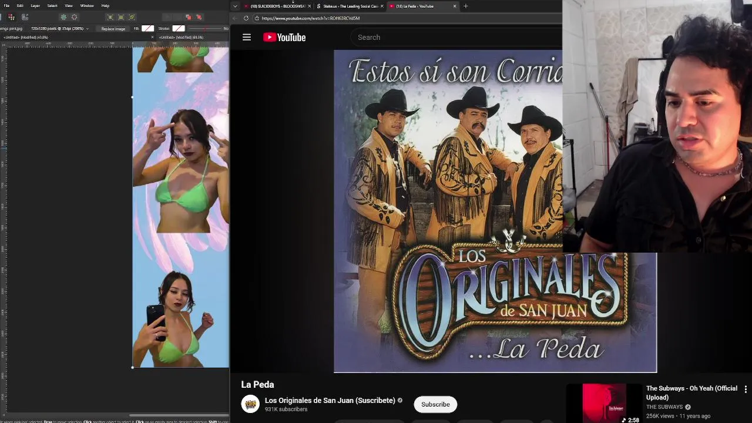Open the Stroke color swatch
The width and height of the screenshot is (752, 423).
click(179, 29)
